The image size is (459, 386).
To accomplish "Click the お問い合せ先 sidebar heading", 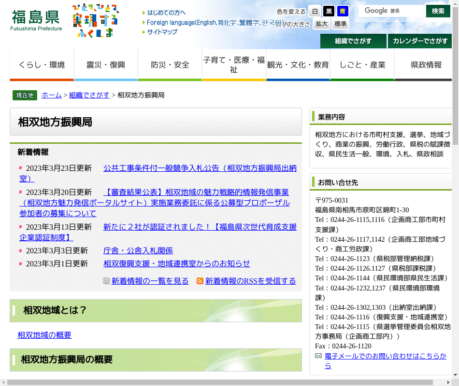I will [x=338, y=182].
